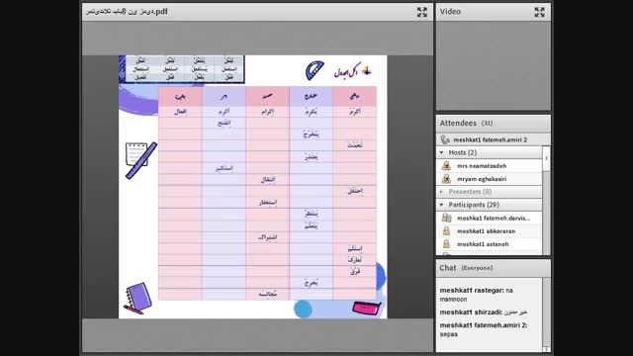Image resolution: width=633 pixels, height=356 pixels.
Task: Click host icon next to mryam aghakasiri
Action: 446,179
